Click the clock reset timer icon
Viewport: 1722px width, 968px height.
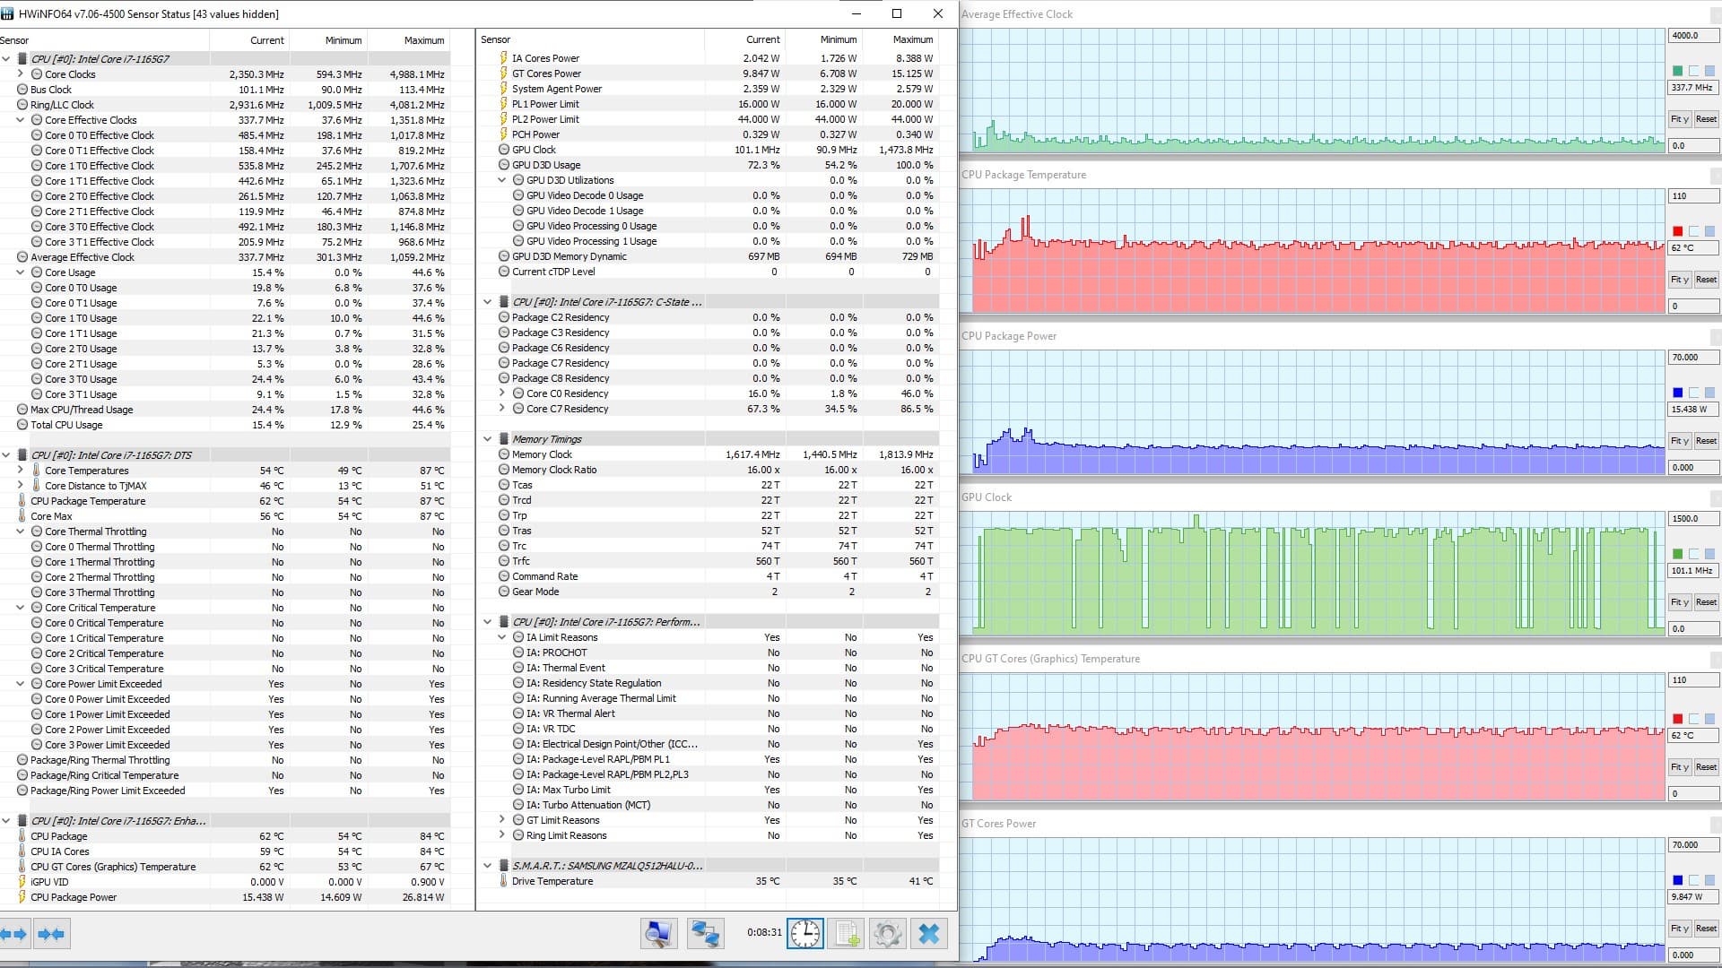tap(804, 934)
